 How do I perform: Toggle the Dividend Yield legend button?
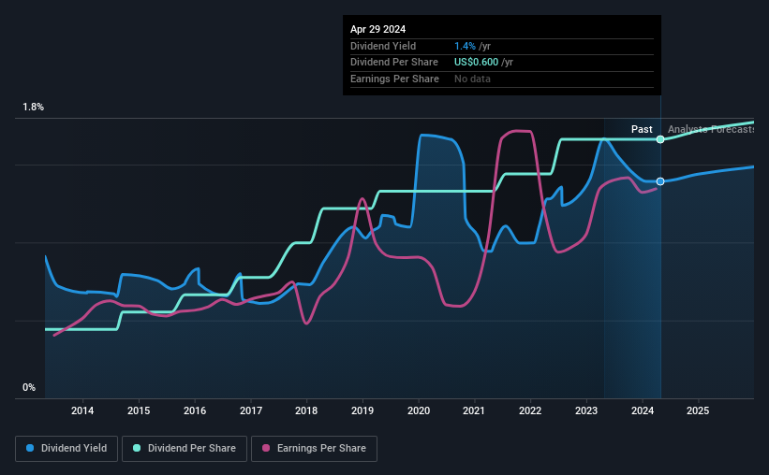pos(67,449)
